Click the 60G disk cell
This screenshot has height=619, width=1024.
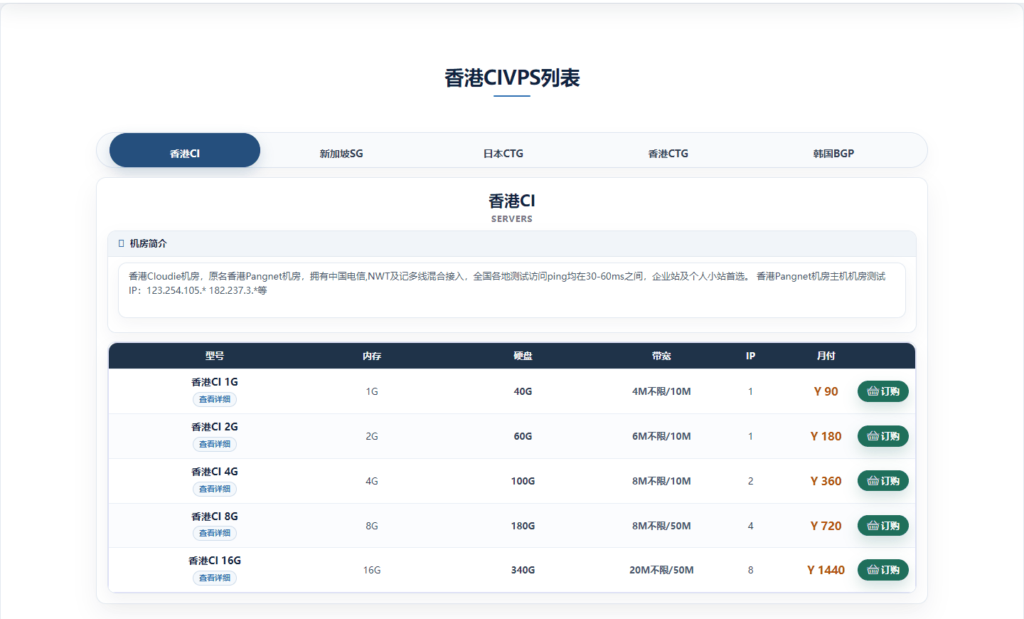tap(523, 436)
